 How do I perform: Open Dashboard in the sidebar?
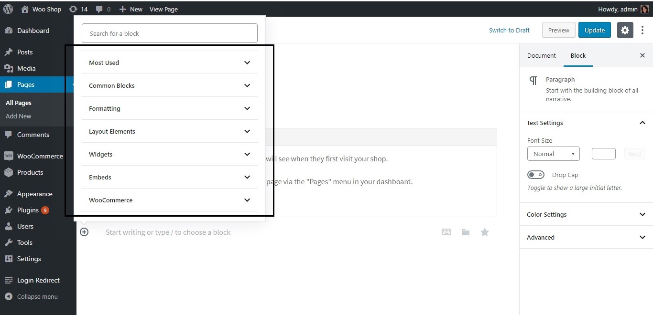33,31
